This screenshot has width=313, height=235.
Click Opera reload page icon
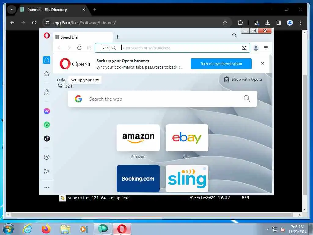(x=79, y=48)
